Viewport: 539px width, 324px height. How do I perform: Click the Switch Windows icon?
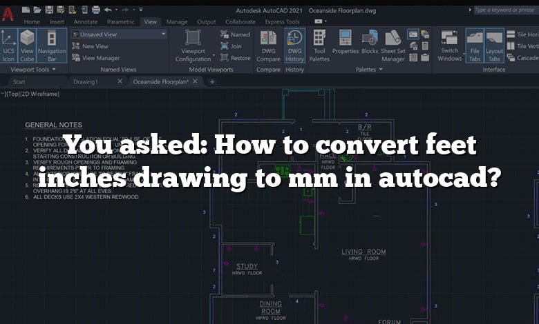(x=449, y=38)
